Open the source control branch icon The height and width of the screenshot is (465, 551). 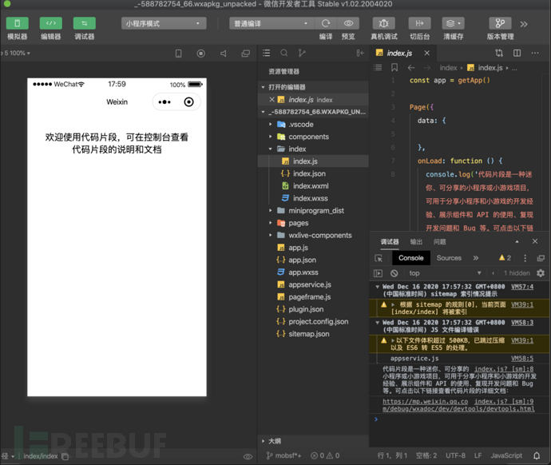pyautogui.click(x=302, y=53)
